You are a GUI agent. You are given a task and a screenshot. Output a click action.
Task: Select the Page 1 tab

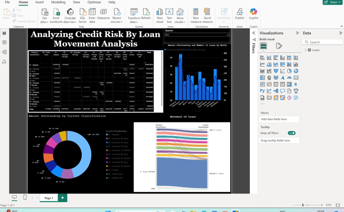click(49, 198)
